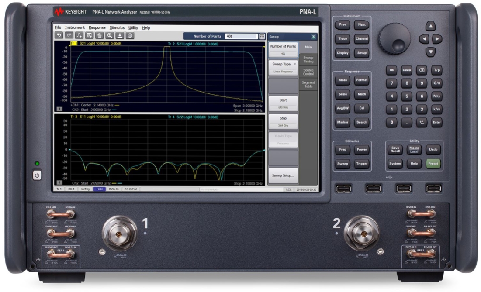The width and height of the screenshot is (481, 292).
Task: Tap the Avg BW hardkey
Action: point(343,108)
